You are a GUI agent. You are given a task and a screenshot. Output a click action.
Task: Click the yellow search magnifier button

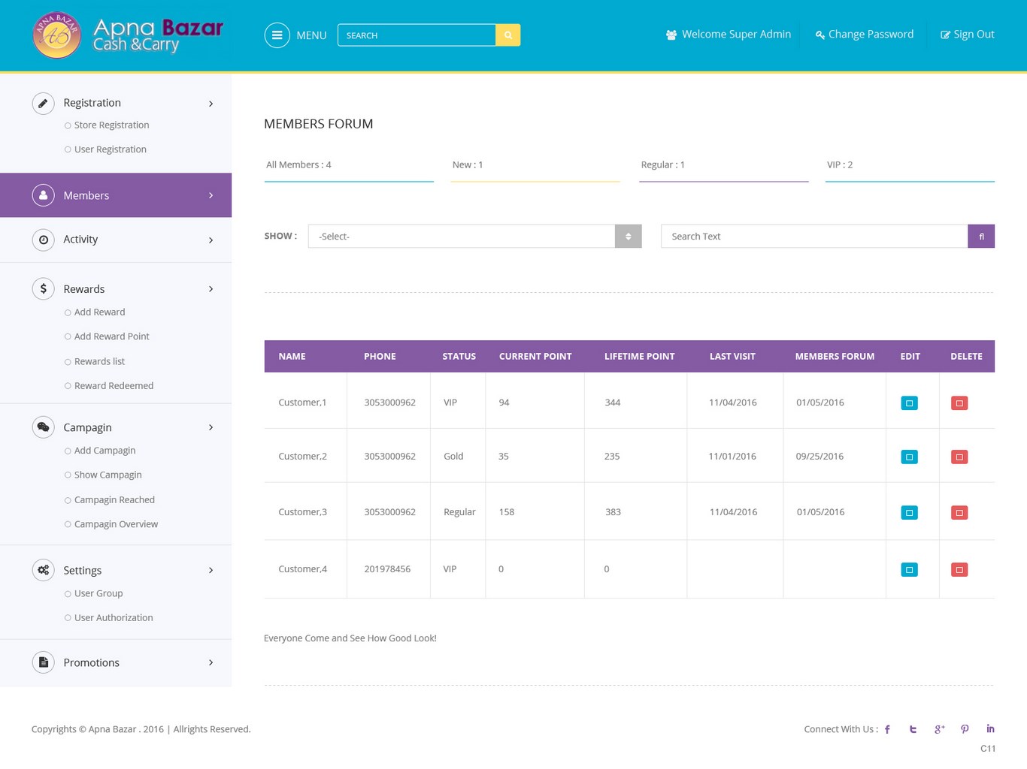tap(507, 35)
